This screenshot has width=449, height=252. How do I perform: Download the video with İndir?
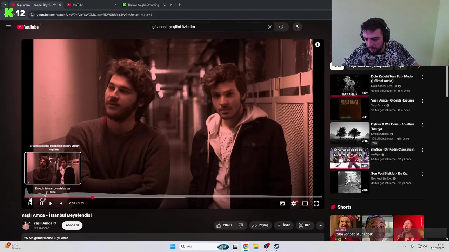tap(283, 225)
